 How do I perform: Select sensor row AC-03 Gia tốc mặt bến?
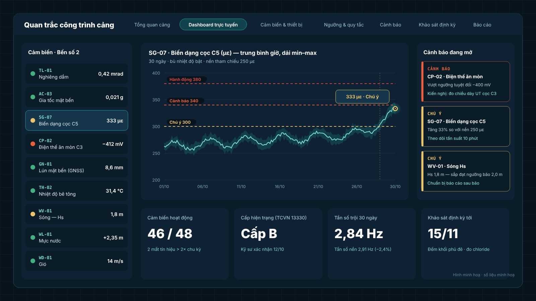click(77, 97)
